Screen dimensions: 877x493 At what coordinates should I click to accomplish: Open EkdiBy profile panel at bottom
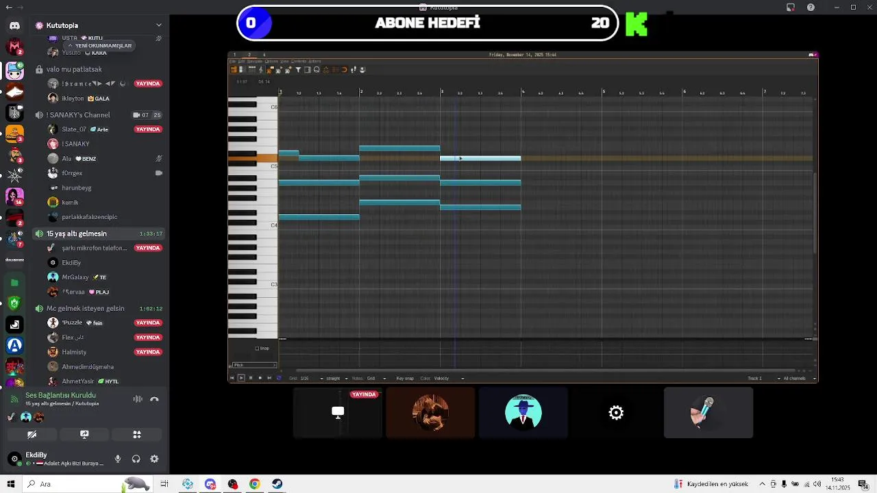point(56,459)
